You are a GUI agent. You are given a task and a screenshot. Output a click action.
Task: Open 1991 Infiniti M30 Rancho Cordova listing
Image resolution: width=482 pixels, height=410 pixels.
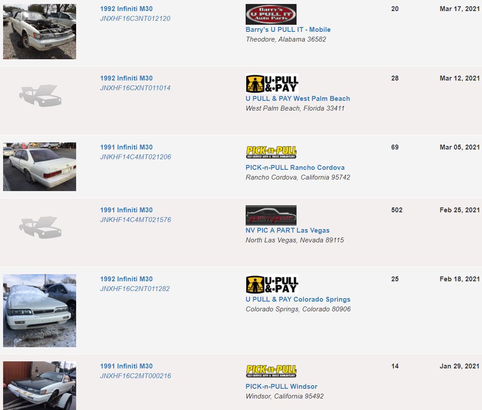coord(126,147)
